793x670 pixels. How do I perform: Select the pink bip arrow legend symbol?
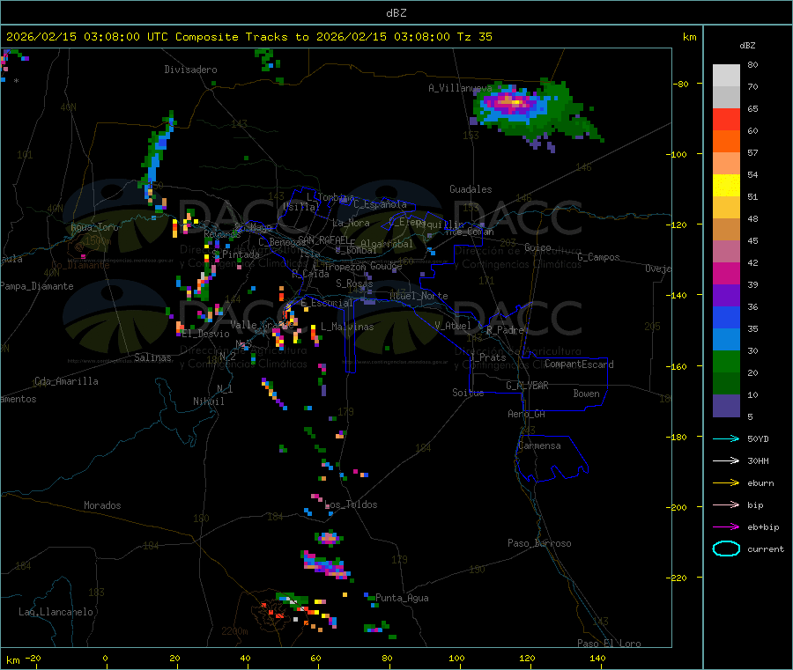pos(726,504)
